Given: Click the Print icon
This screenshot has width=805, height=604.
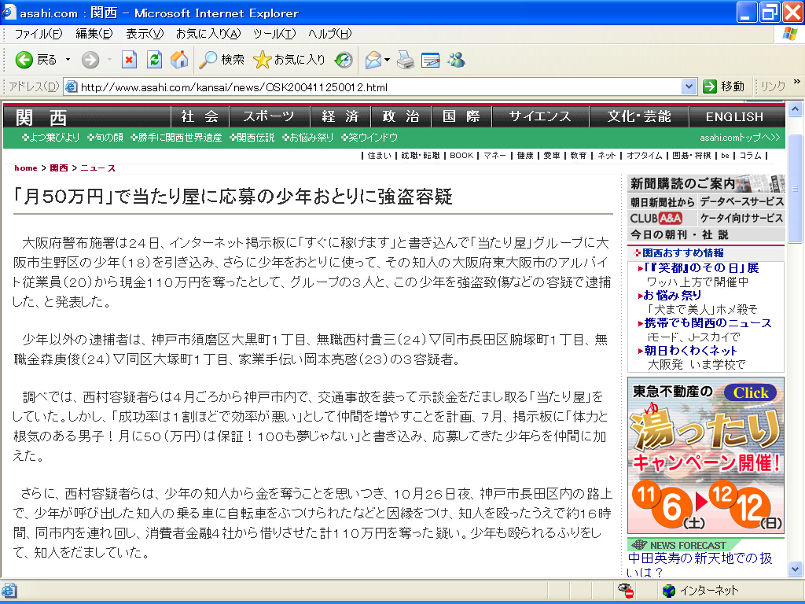Looking at the screenshot, I should tap(405, 60).
